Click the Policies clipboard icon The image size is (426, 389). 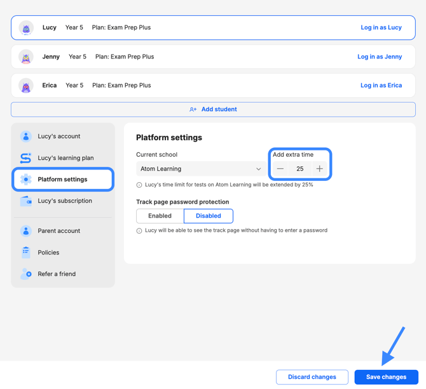click(26, 253)
